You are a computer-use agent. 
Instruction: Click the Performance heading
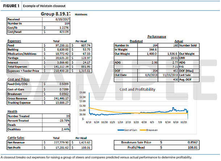[157, 37]
